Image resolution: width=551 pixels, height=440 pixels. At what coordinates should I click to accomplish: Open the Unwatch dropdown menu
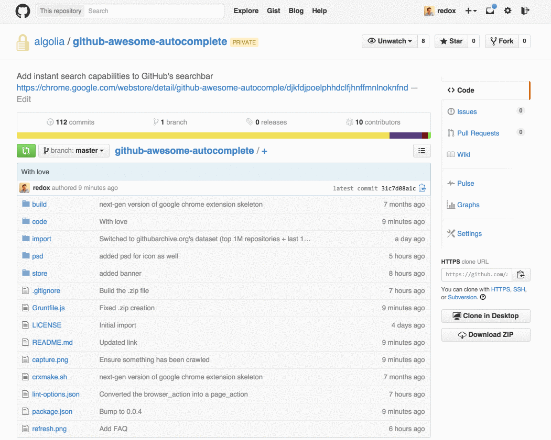tap(390, 41)
